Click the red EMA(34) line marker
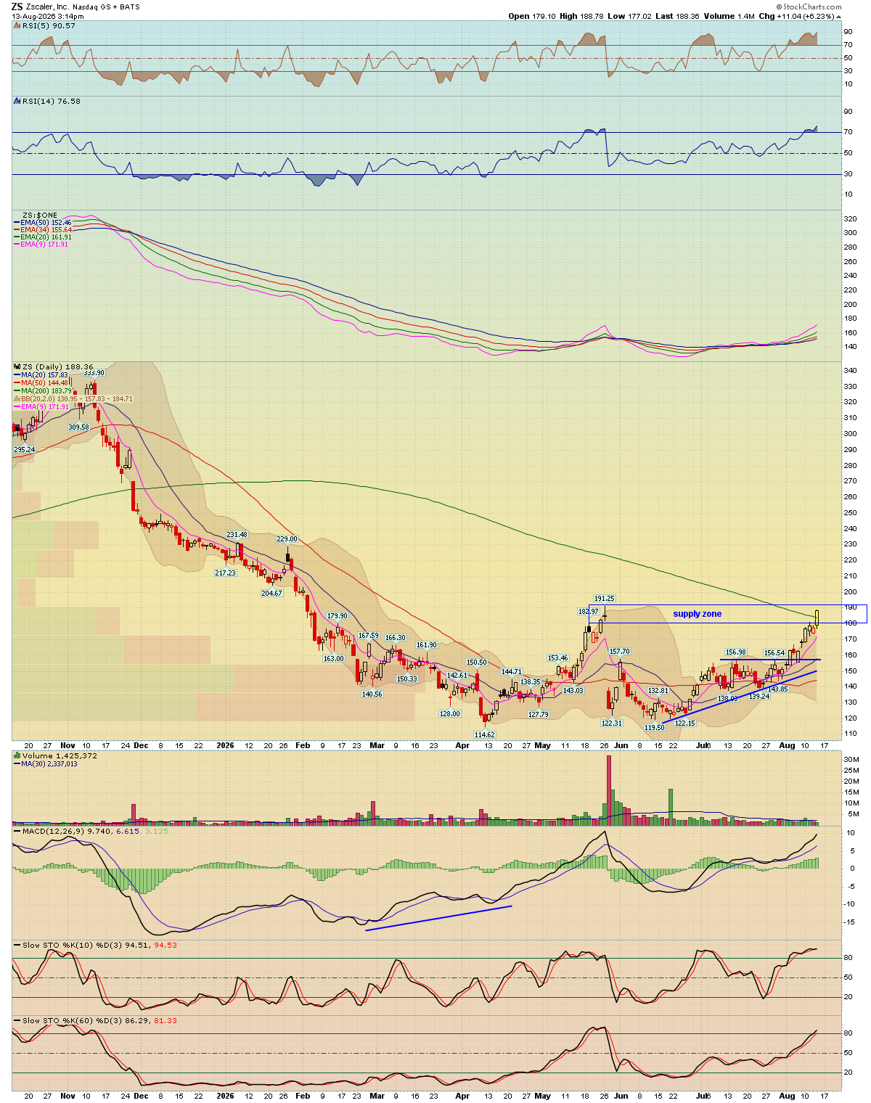 pyautogui.click(x=17, y=230)
